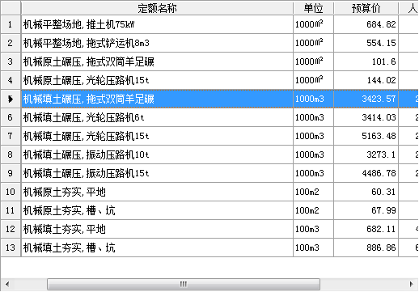The image size is (419, 292).
Task: Click 机械平整场地,推土机75kW cell
Action: [x=157, y=24]
